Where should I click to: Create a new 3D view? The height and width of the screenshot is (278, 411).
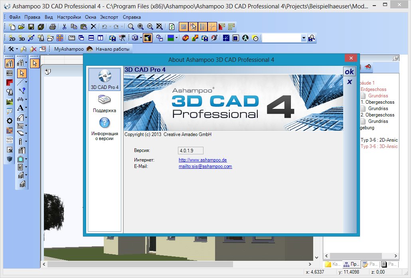tap(22, 38)
